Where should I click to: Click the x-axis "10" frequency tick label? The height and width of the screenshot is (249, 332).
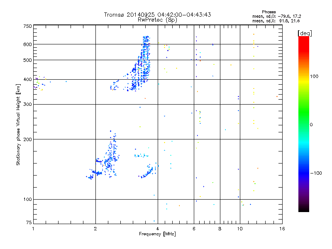point(240,229)
